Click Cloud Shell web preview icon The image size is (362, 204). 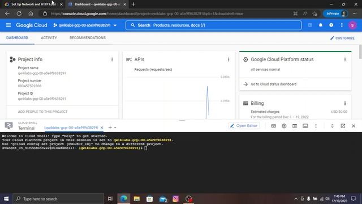coord(295,126)
